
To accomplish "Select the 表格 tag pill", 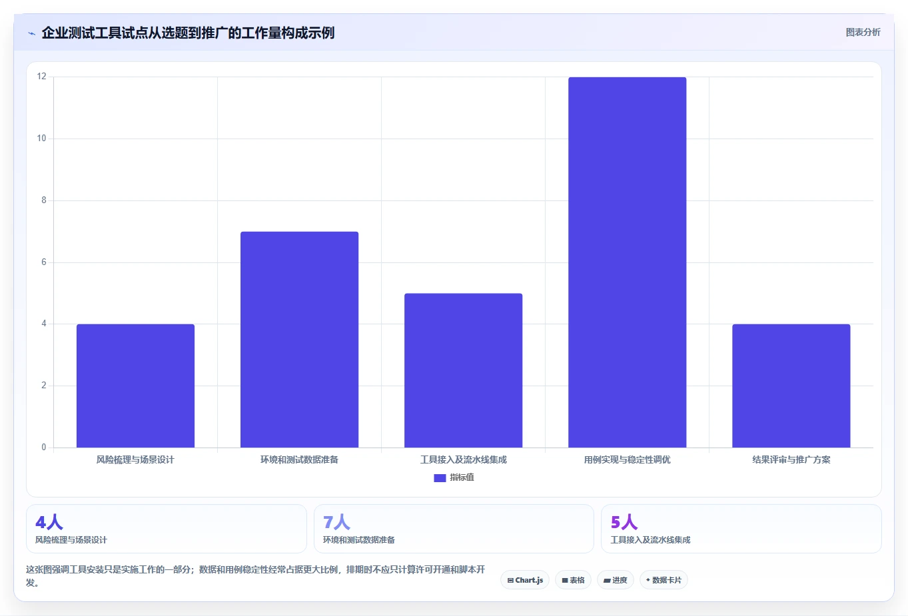I will pos(573,580).
